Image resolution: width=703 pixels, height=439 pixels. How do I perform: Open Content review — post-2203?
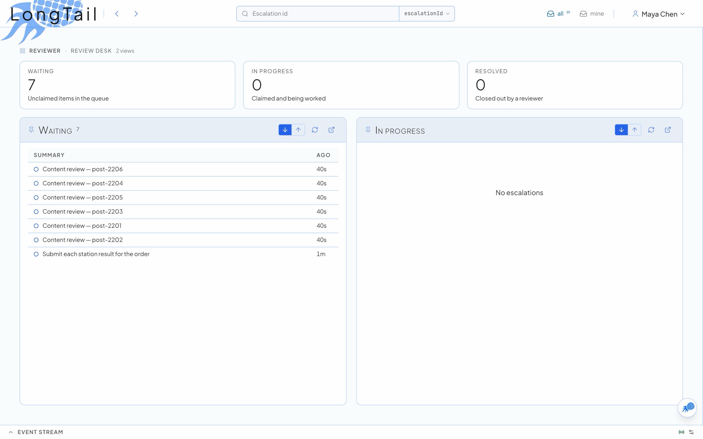(x=183, y=212)
